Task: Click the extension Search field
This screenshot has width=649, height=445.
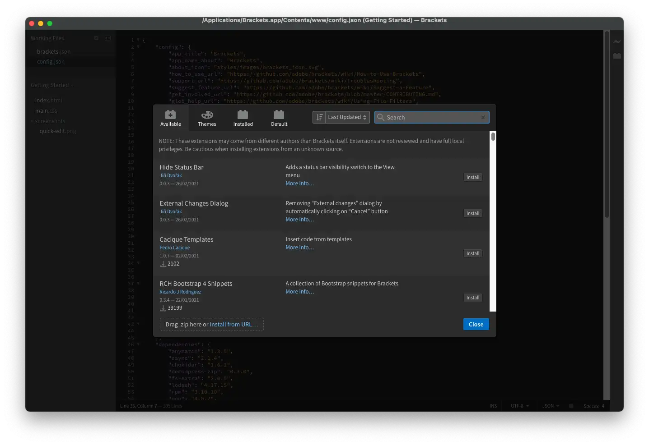Action: tap(431, 117)
